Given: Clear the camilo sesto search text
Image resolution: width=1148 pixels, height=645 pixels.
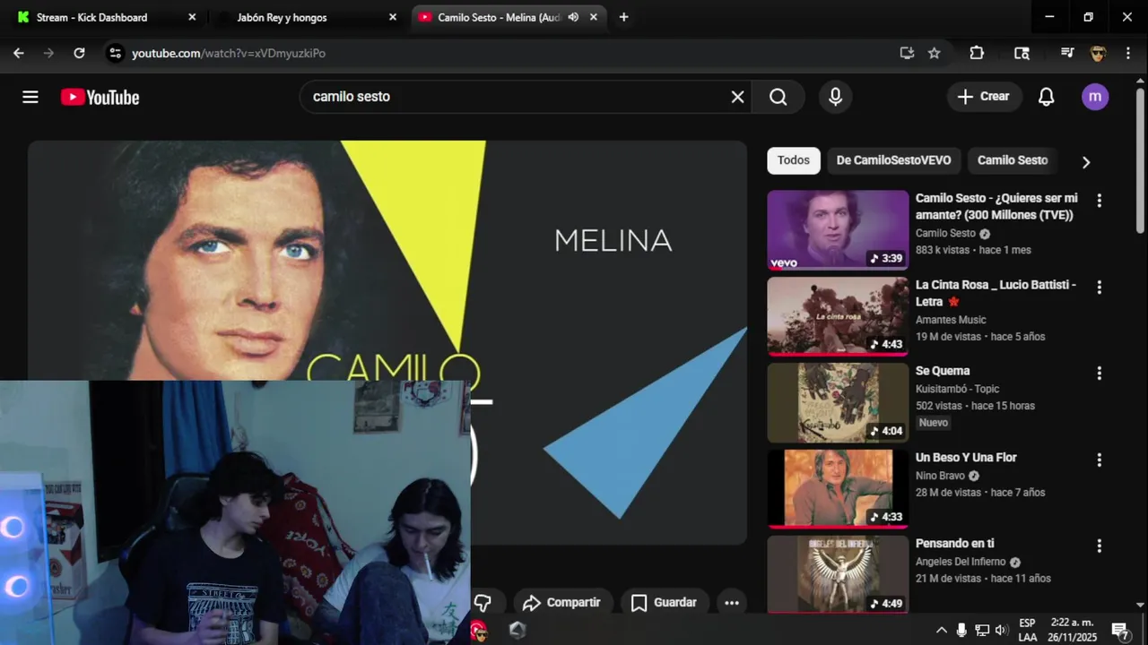Looking at the screenshot, I should tap(737, 97).
